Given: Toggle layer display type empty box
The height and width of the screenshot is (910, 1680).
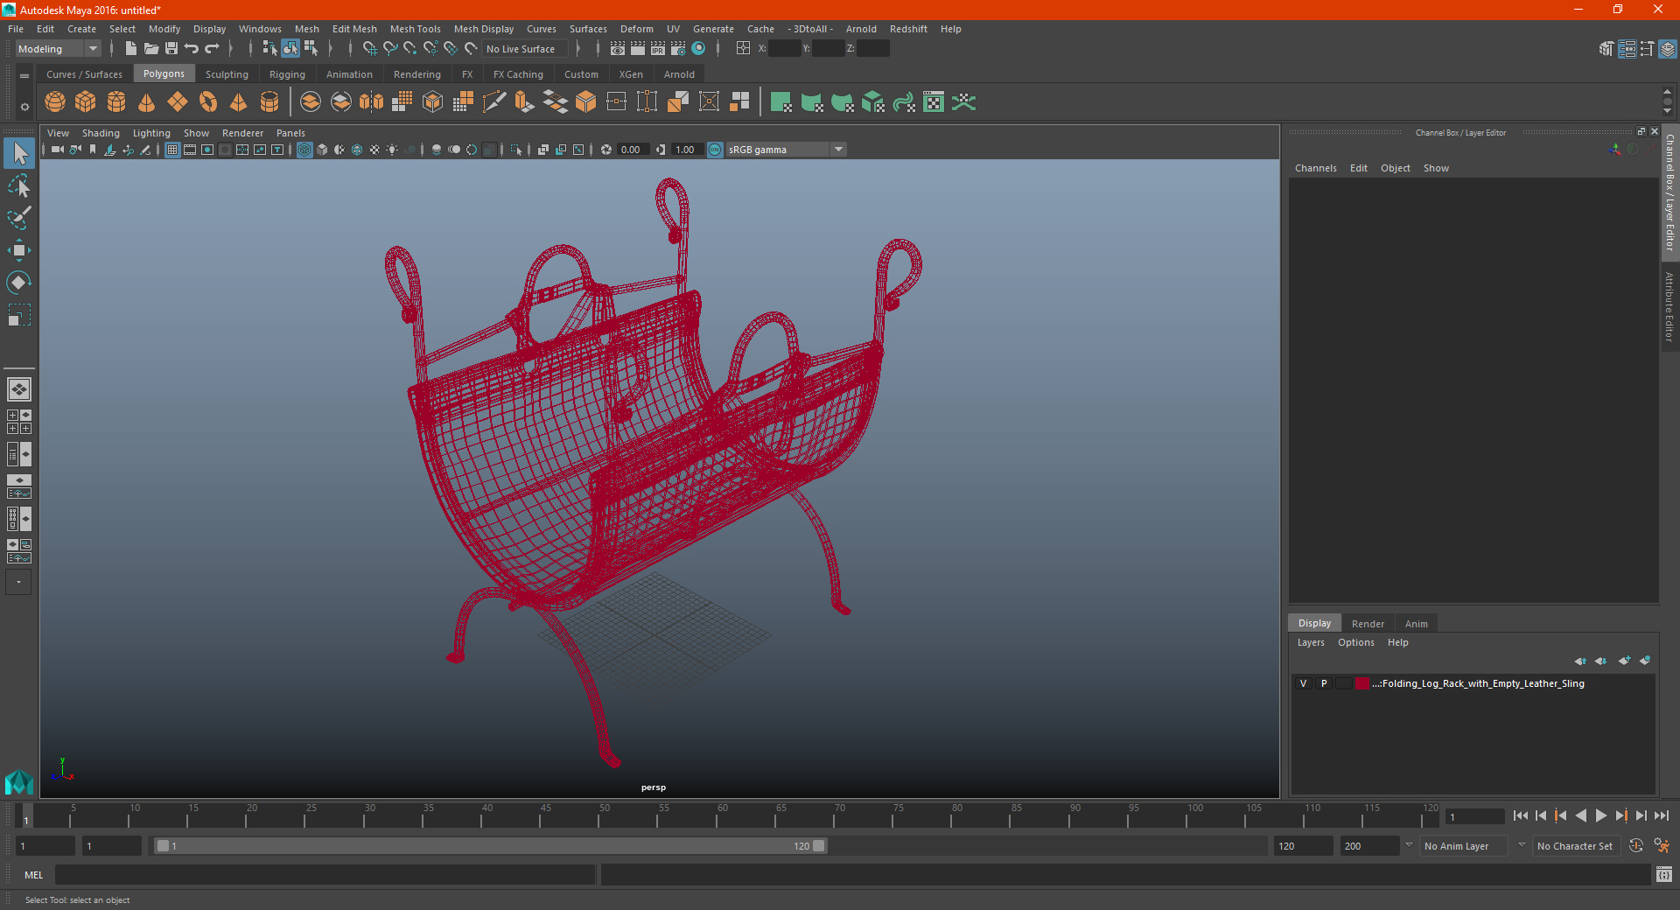Looking at the screenshot, I should click(1344, 683).
